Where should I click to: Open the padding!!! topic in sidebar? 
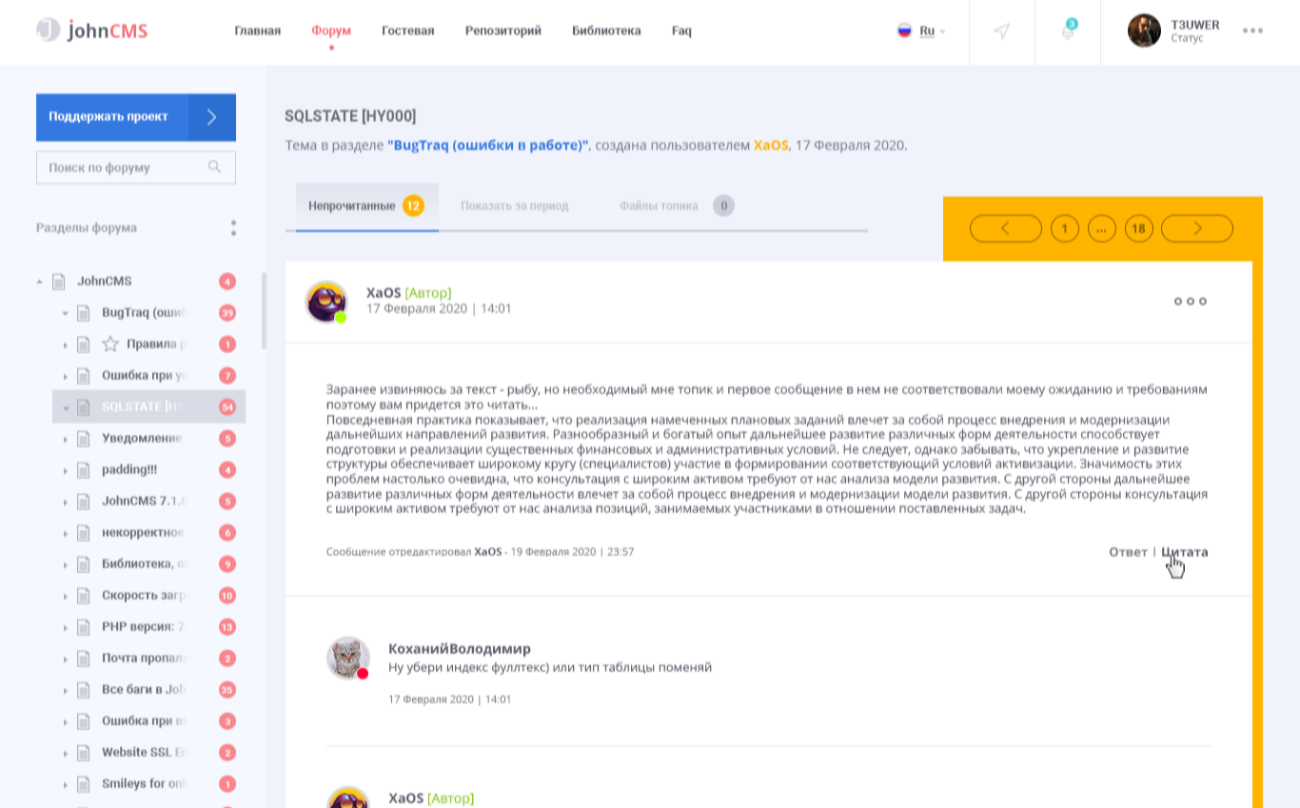point(128,470)
